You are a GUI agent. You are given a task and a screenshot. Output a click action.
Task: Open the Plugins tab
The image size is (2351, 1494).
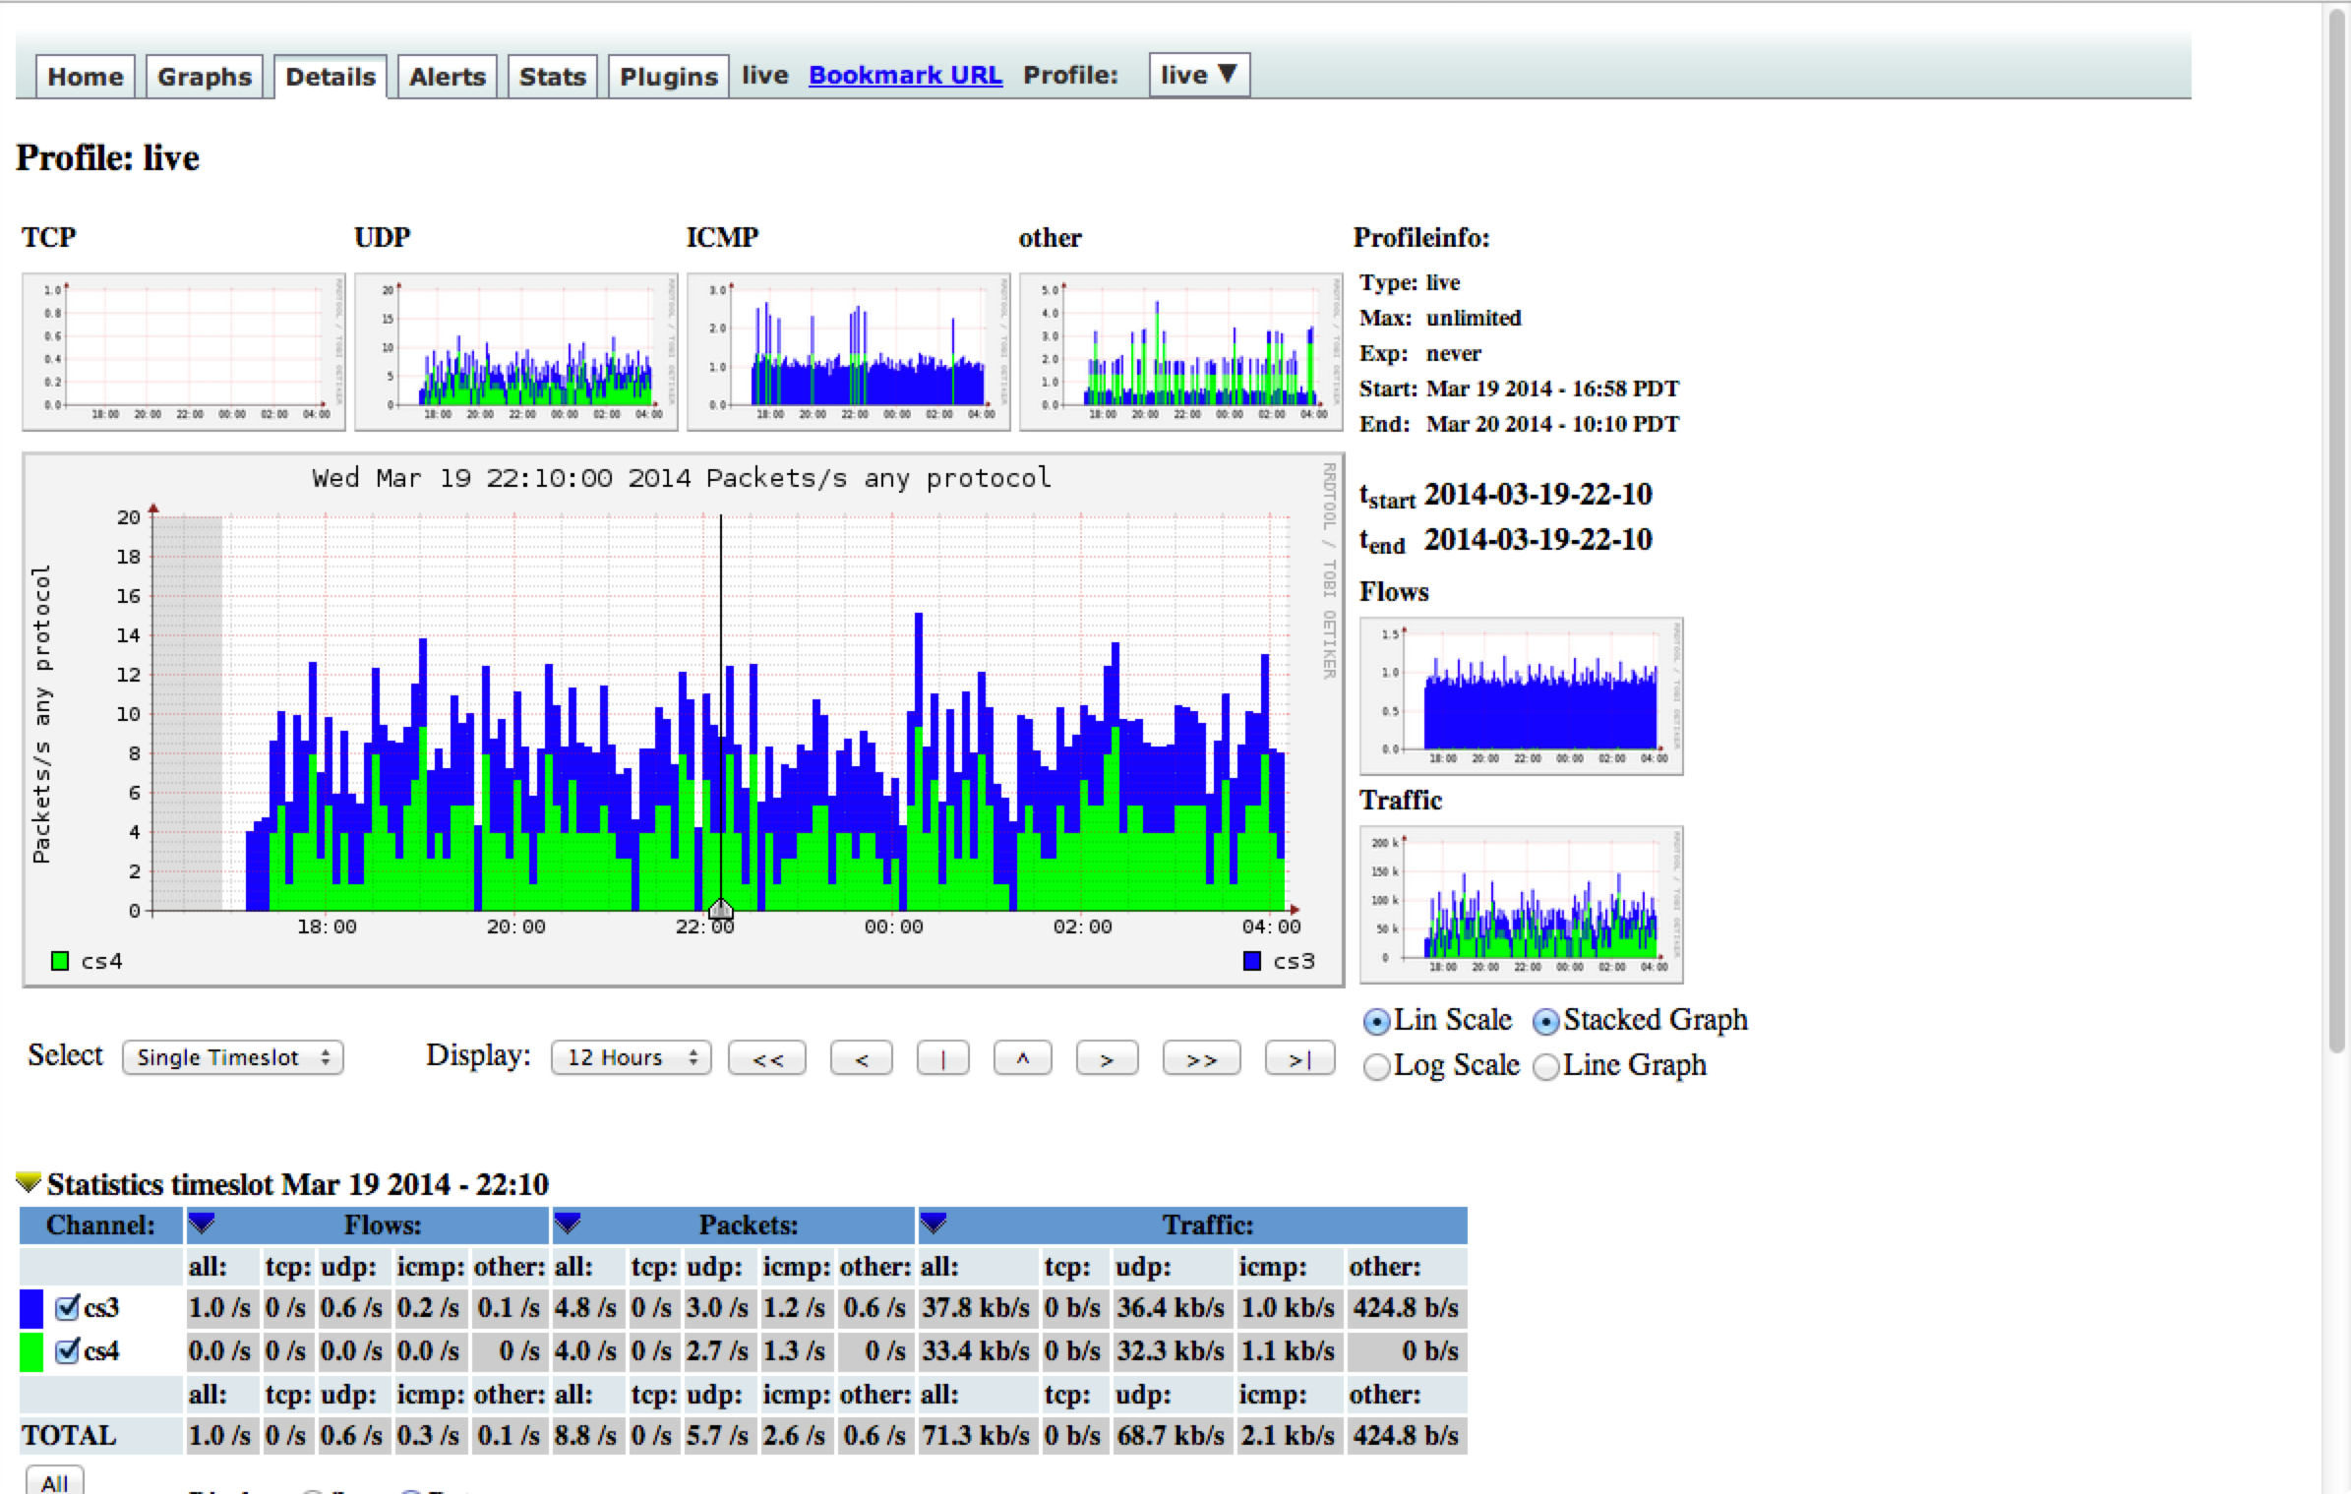click(668, 77)
